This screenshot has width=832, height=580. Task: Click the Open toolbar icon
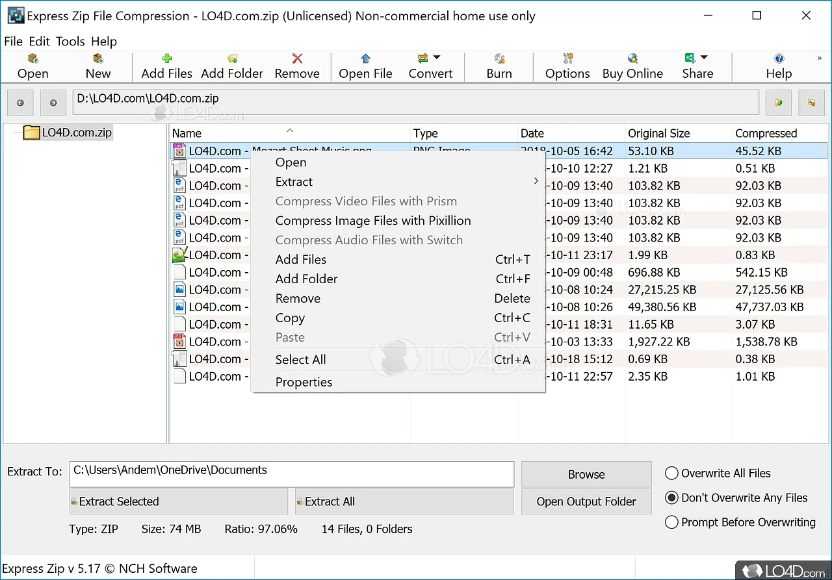click(32, 58)
